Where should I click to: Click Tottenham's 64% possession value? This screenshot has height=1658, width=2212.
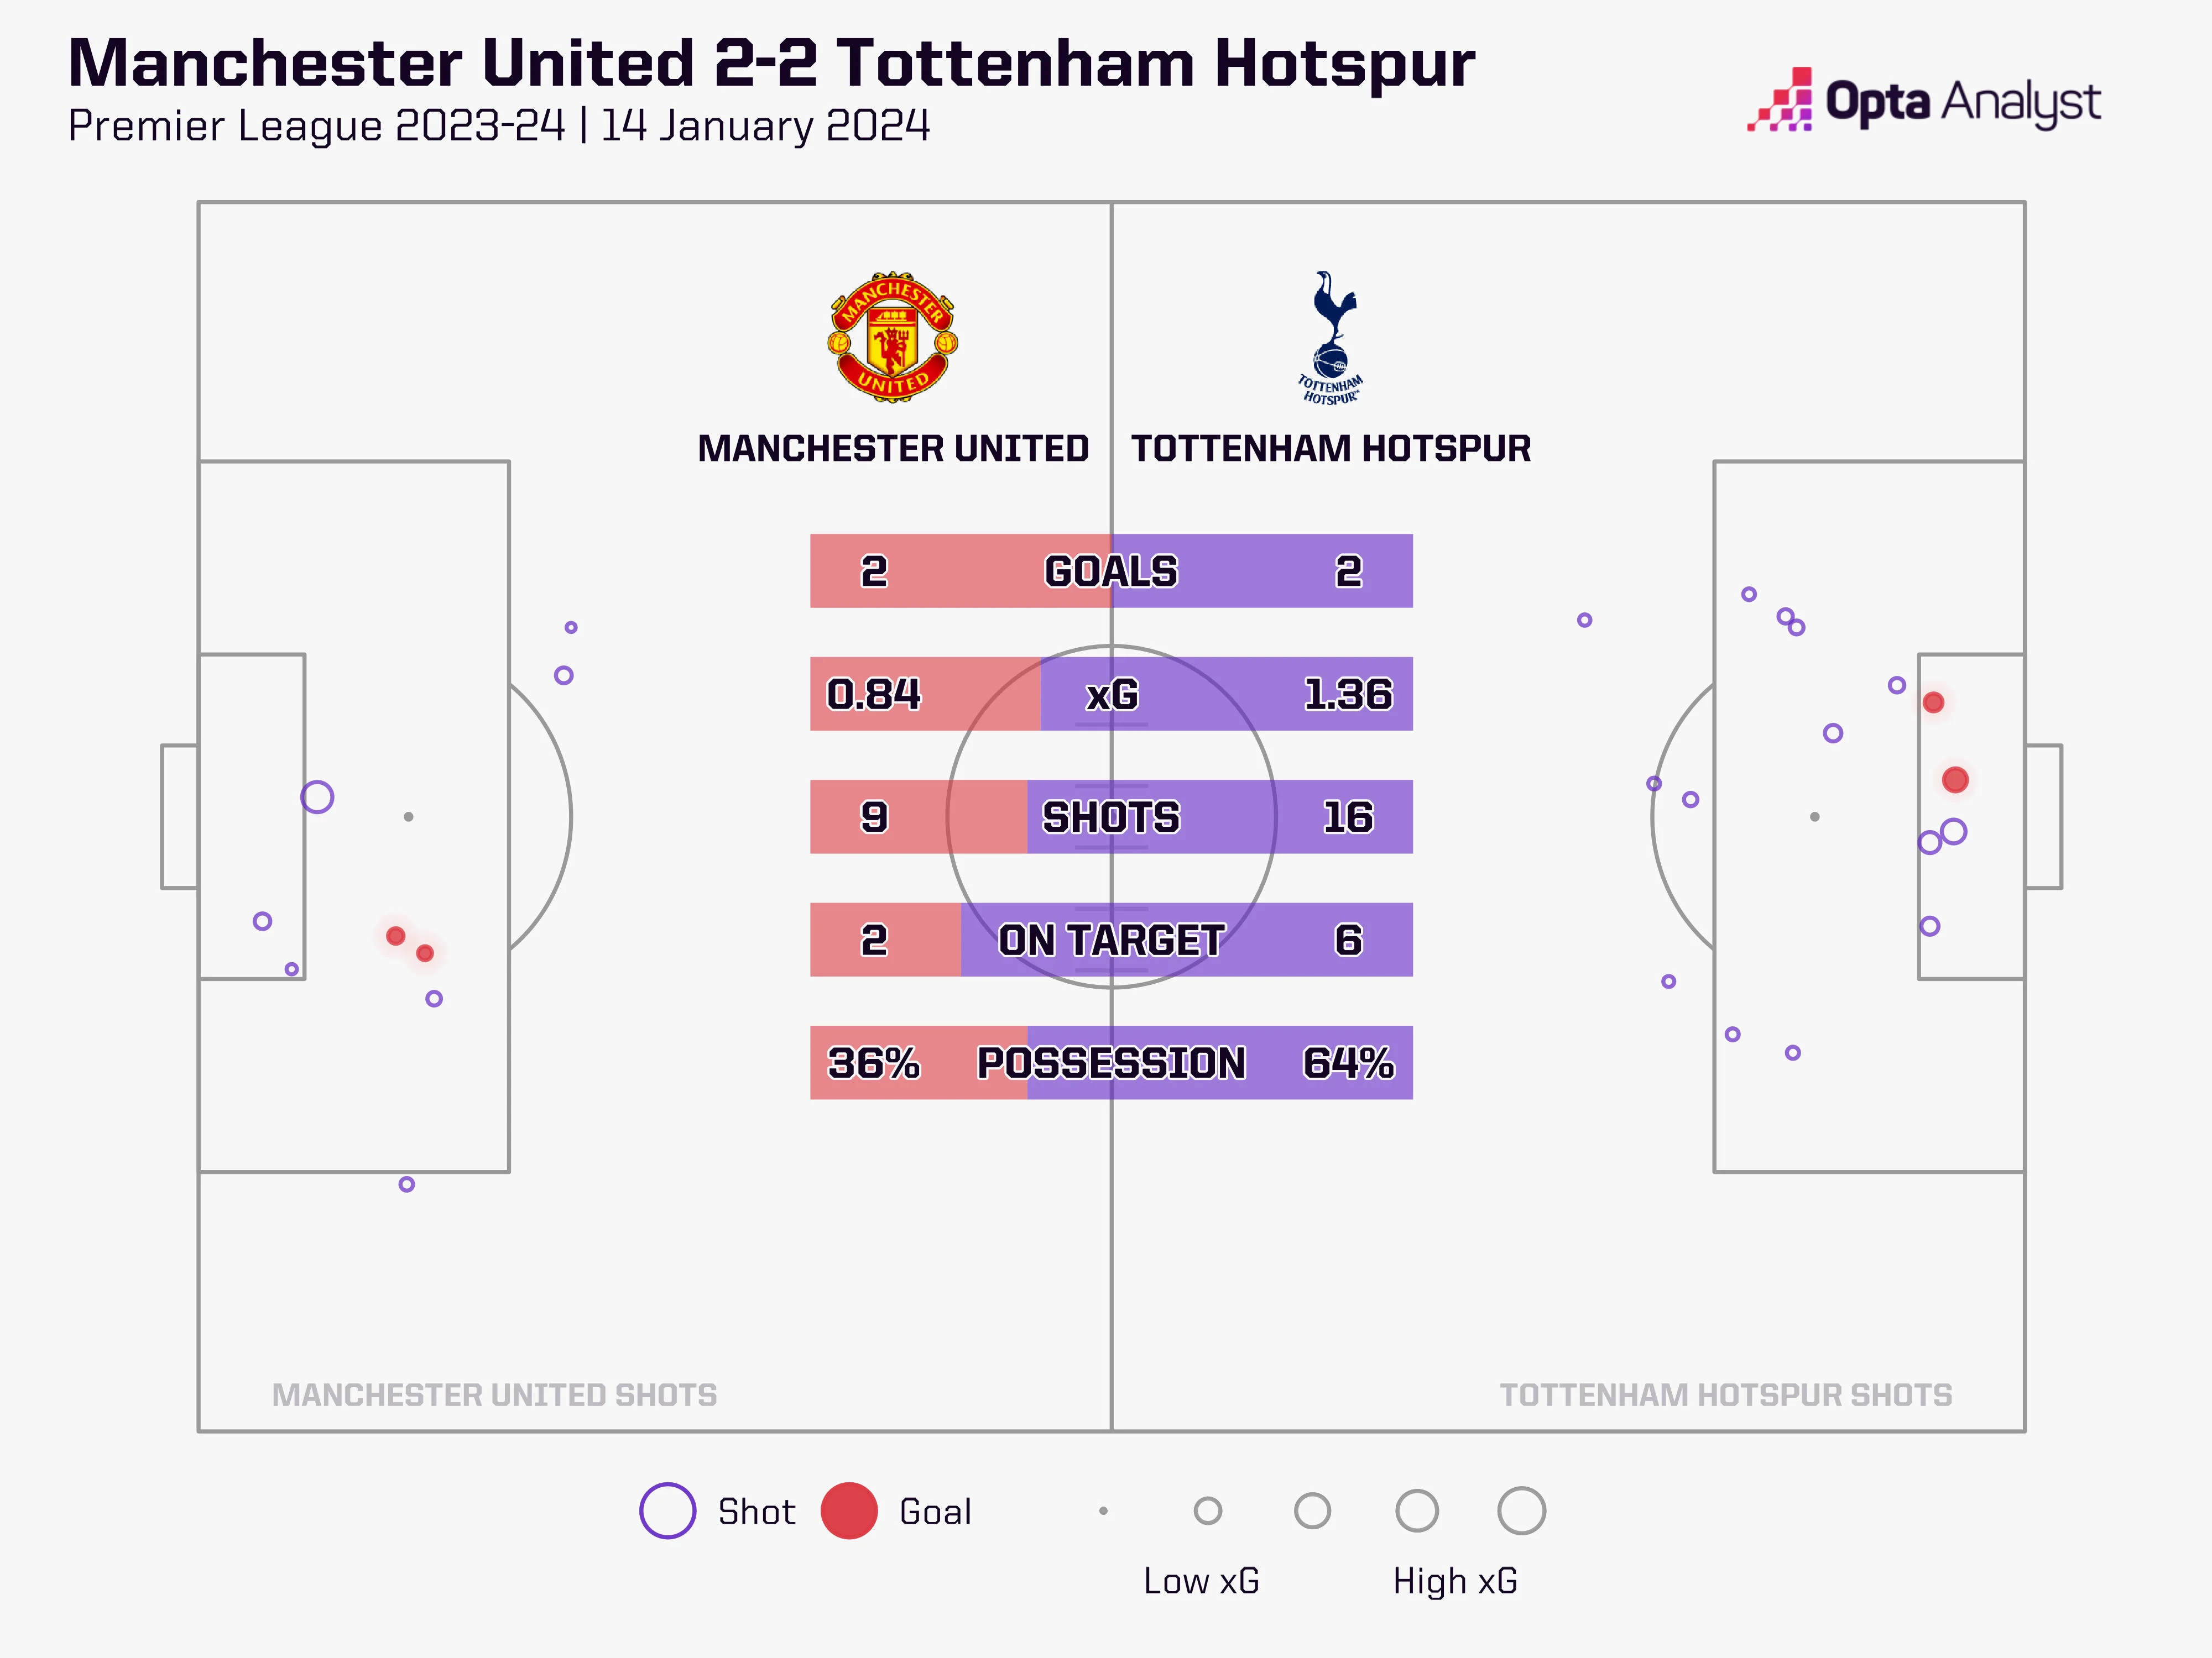(x=1348, y=1063)
